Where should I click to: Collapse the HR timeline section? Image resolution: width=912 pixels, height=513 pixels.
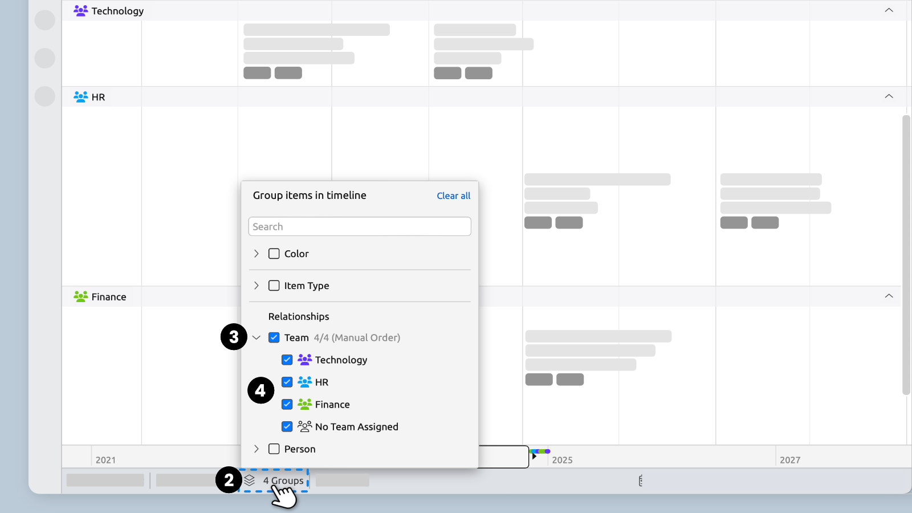pyautogui.click(x=889, y=96)
